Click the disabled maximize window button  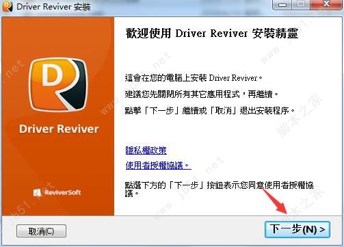[x=301, y=5]
